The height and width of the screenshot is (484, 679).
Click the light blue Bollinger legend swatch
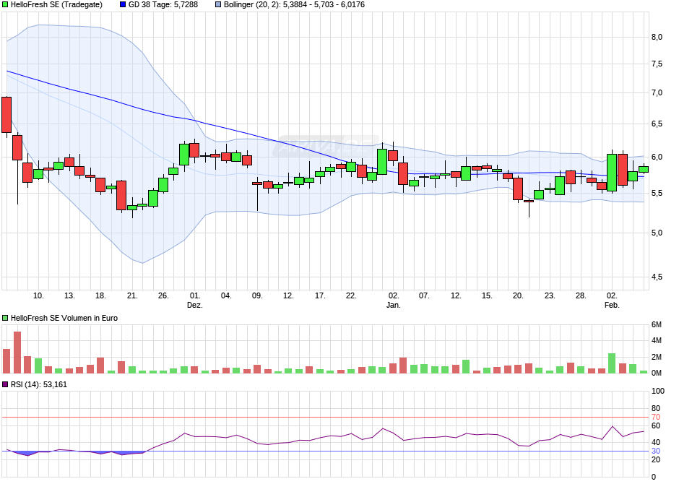tap(218, 5)
